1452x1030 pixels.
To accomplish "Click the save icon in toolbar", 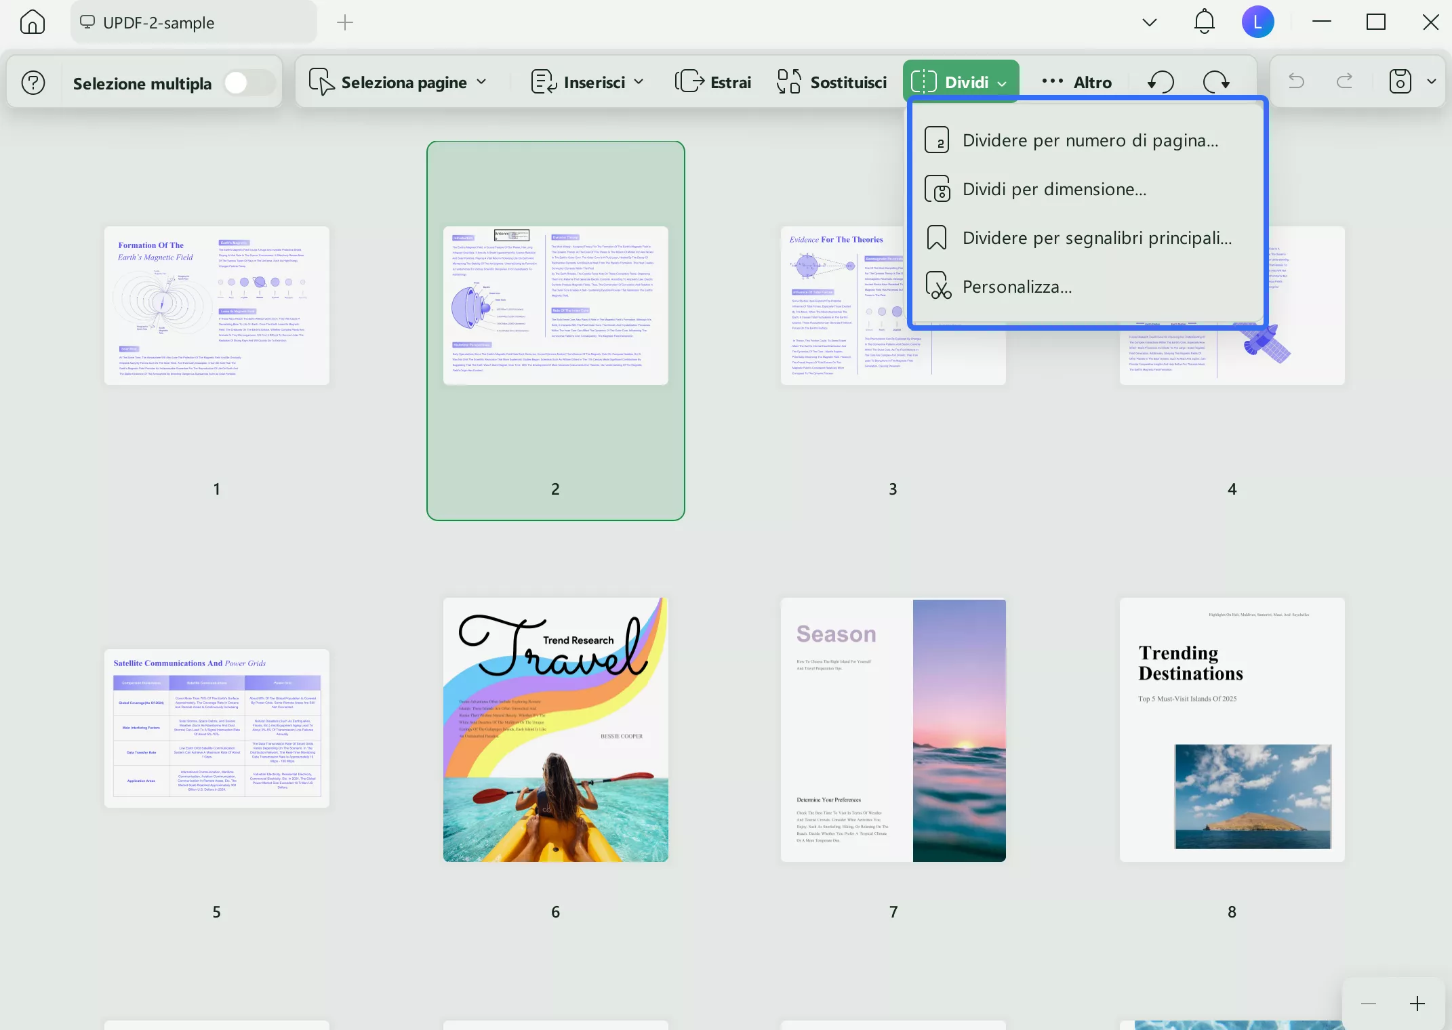I will click(1400, 82).
